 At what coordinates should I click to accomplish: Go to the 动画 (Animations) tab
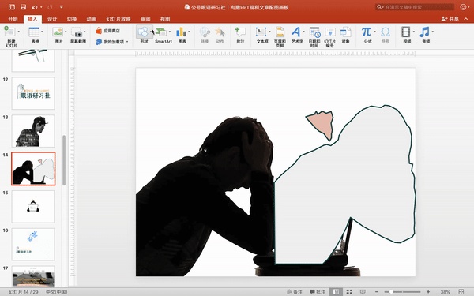click(92, 19)
